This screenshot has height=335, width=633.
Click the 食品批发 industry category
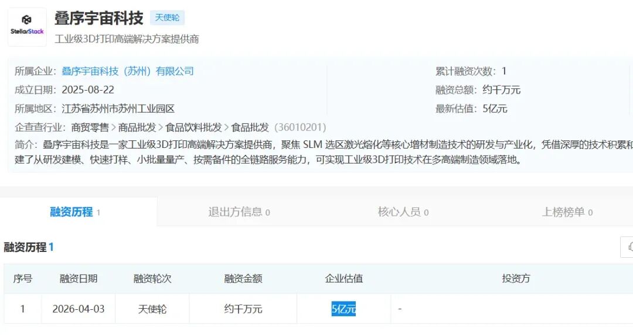pyautogui.click(x=250, y=127)
